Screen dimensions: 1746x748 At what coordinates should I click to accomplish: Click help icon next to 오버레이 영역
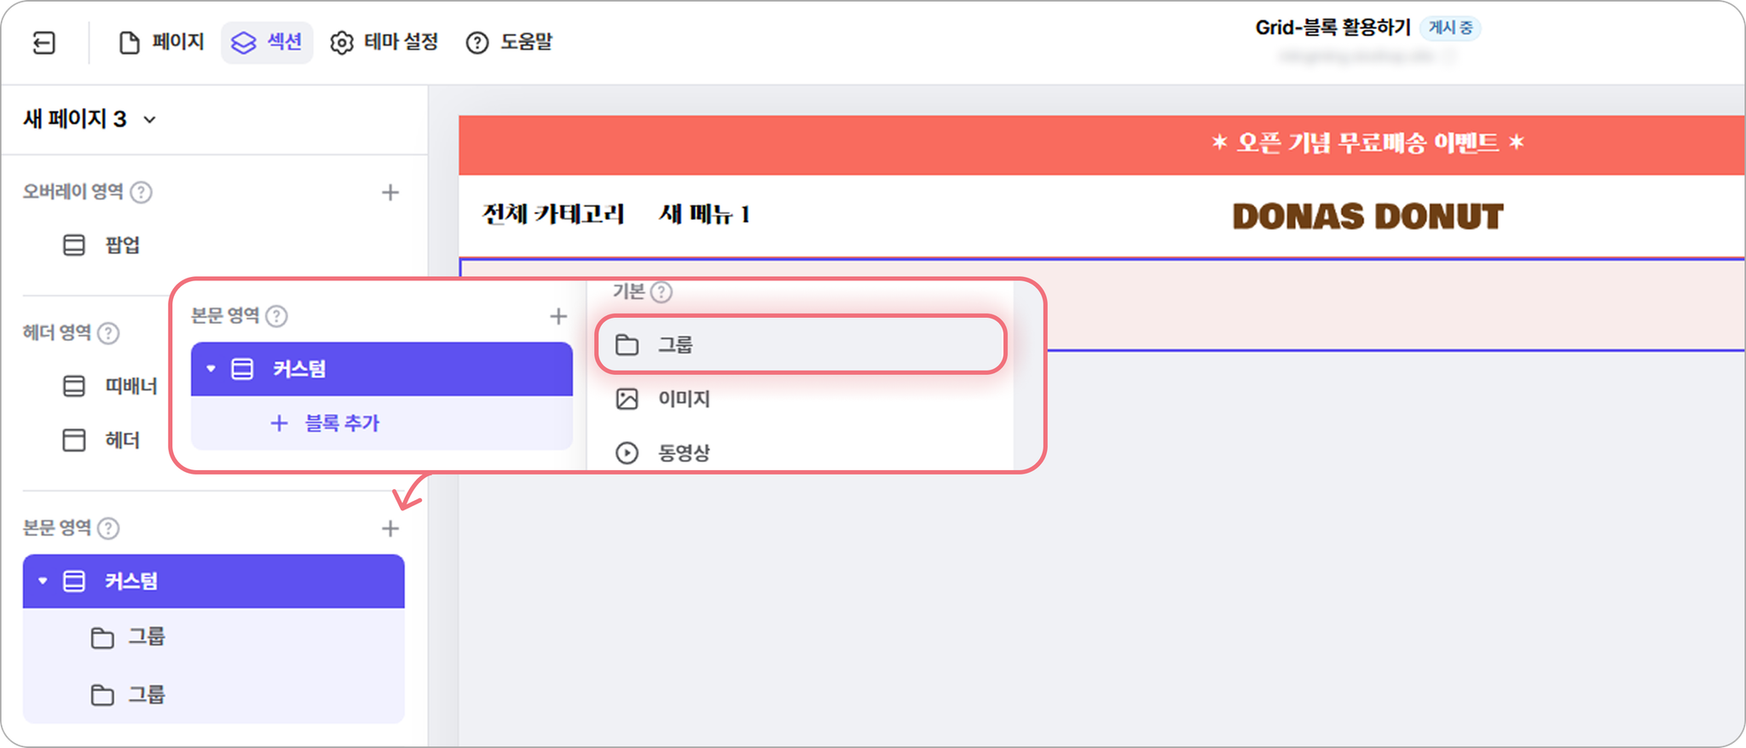[142, 193]
